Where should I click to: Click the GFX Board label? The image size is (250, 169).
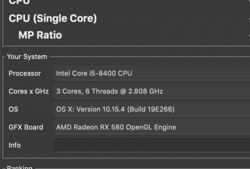[26, 127]
